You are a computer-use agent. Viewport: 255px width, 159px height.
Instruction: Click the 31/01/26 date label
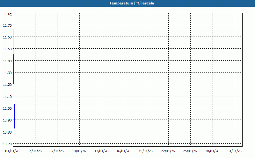pos(234,151)
